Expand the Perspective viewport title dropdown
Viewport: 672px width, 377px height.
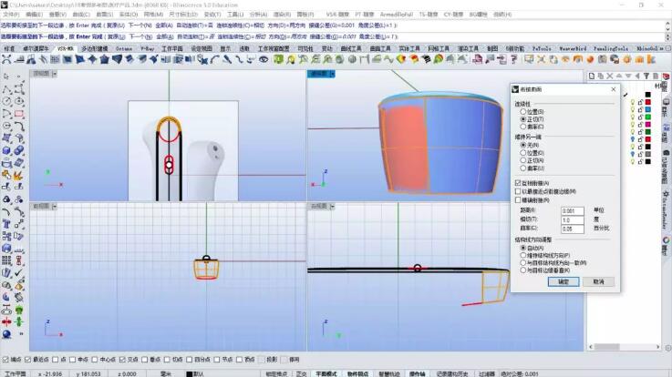click(319, 73)
